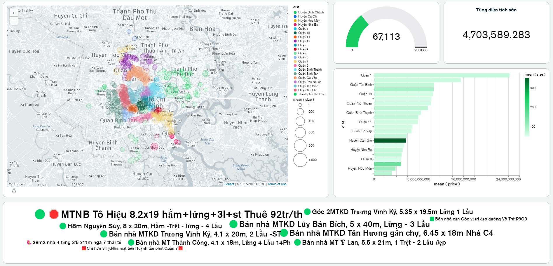Screen dimensions: 553x266
Task: Select tag Bán nhà MT Ỷ Lan
Action: 374,243
